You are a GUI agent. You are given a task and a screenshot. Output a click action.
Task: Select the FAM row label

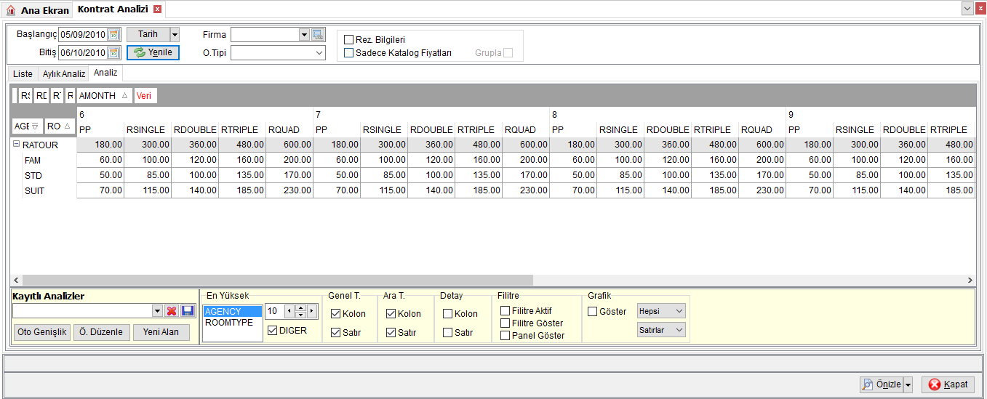[32, 160]
